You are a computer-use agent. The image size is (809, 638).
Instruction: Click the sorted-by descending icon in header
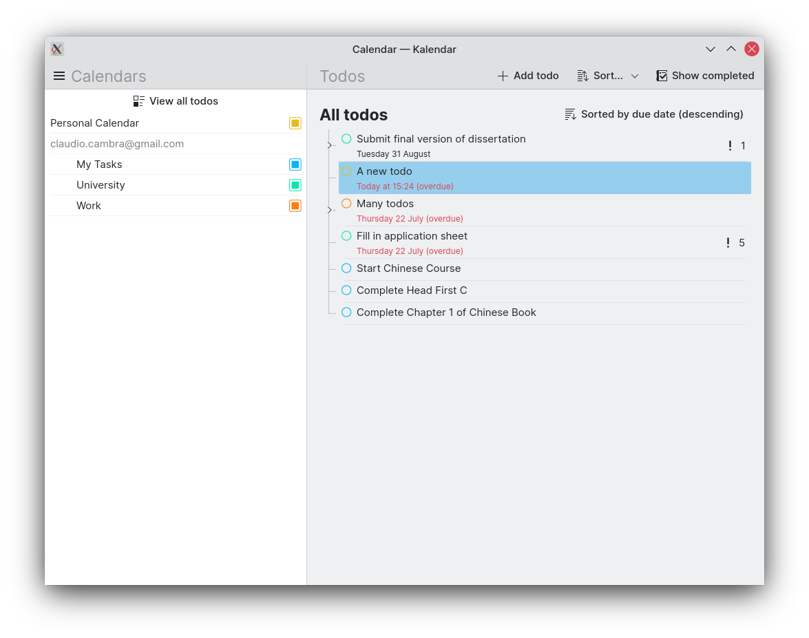click(x=570, y=114)
